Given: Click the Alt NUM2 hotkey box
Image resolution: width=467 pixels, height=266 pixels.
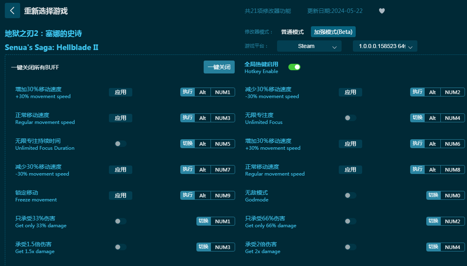Looking at the screenshot, I should pyautogui.click(x=437, y=92).
